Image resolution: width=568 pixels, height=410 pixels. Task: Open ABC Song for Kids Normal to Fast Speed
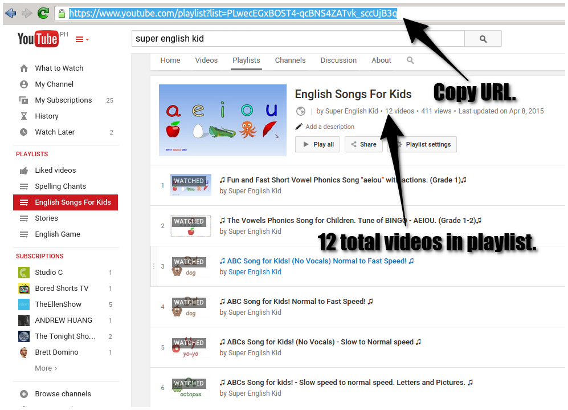296,302
